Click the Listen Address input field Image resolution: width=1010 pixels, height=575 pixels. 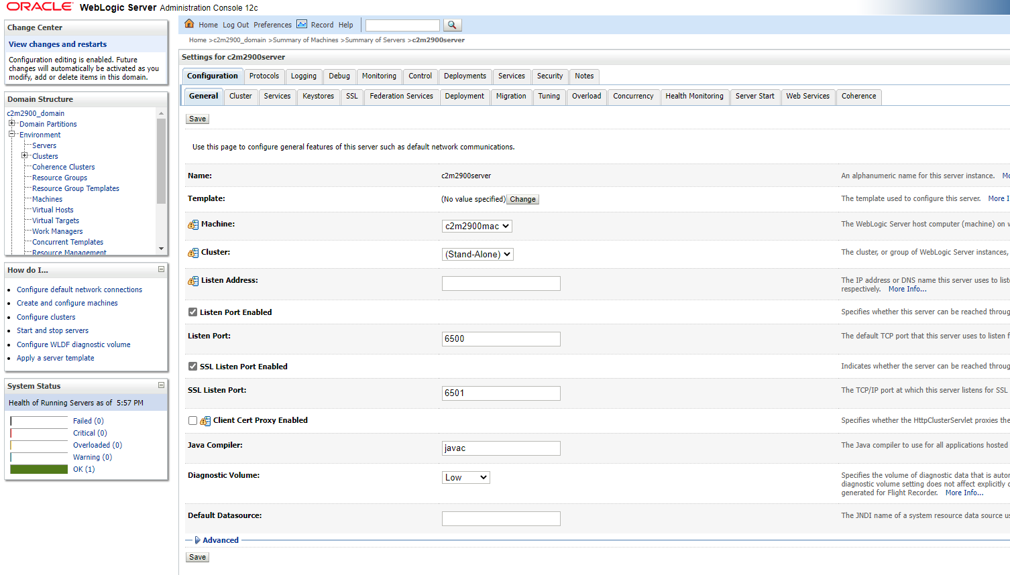501,283
